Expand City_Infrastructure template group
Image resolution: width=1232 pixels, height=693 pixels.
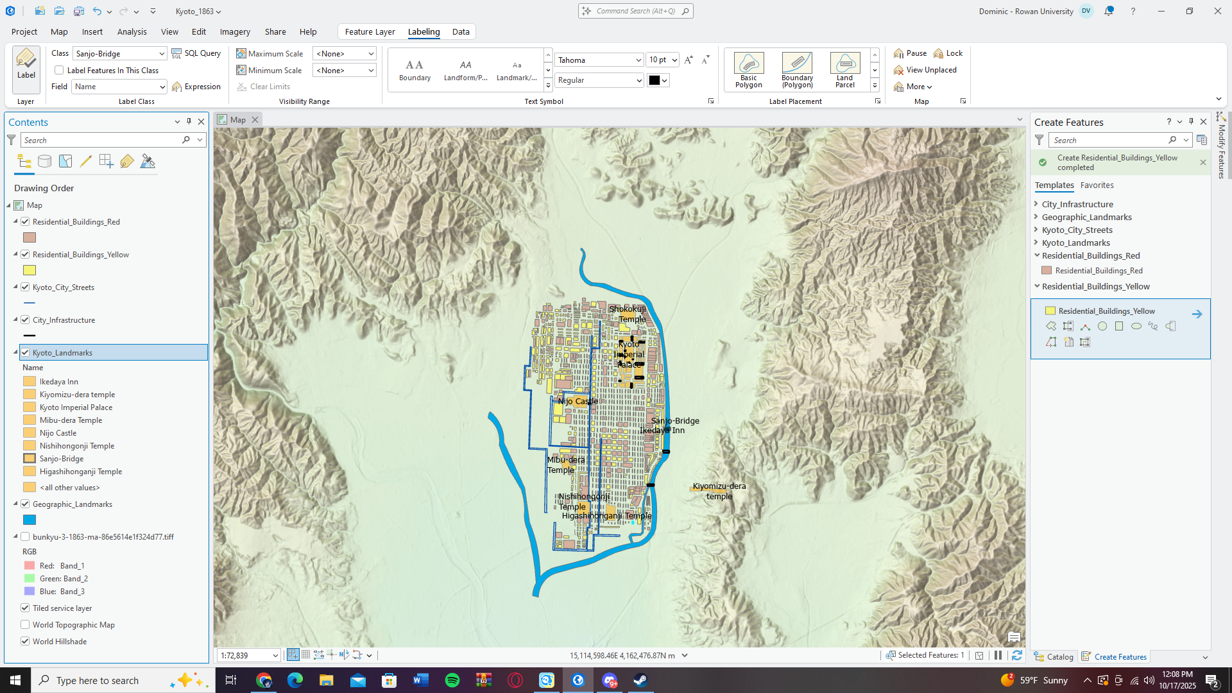pyautogui.click(x=1036, y=204)
